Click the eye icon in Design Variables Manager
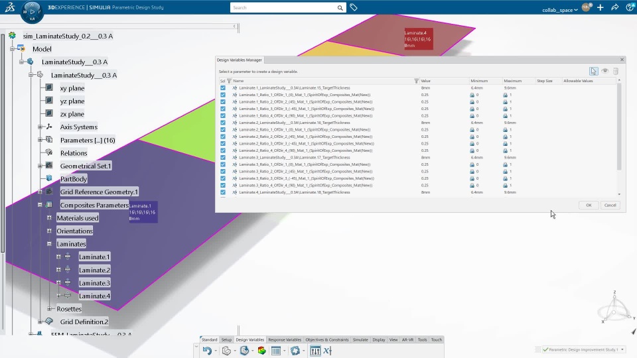Image resolution: width=637 pixels, height=358 pixels. 605,71
